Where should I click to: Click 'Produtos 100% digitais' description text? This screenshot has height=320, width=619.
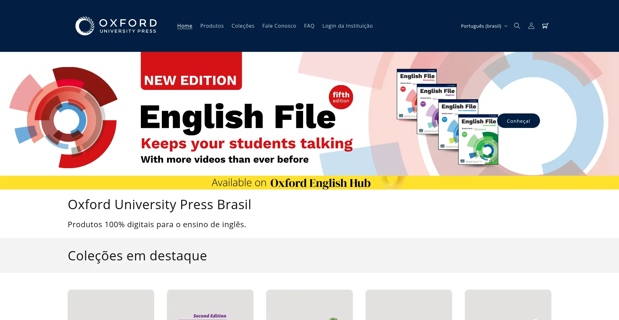(x=157, y=225)
